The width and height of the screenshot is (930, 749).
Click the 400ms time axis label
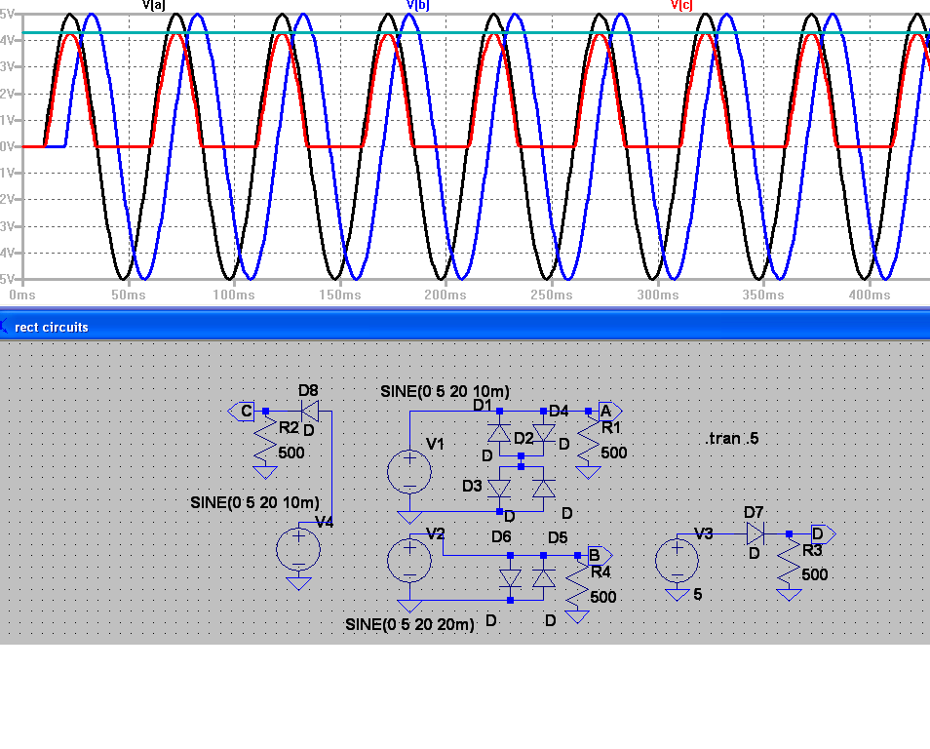[x=870, y=295]
